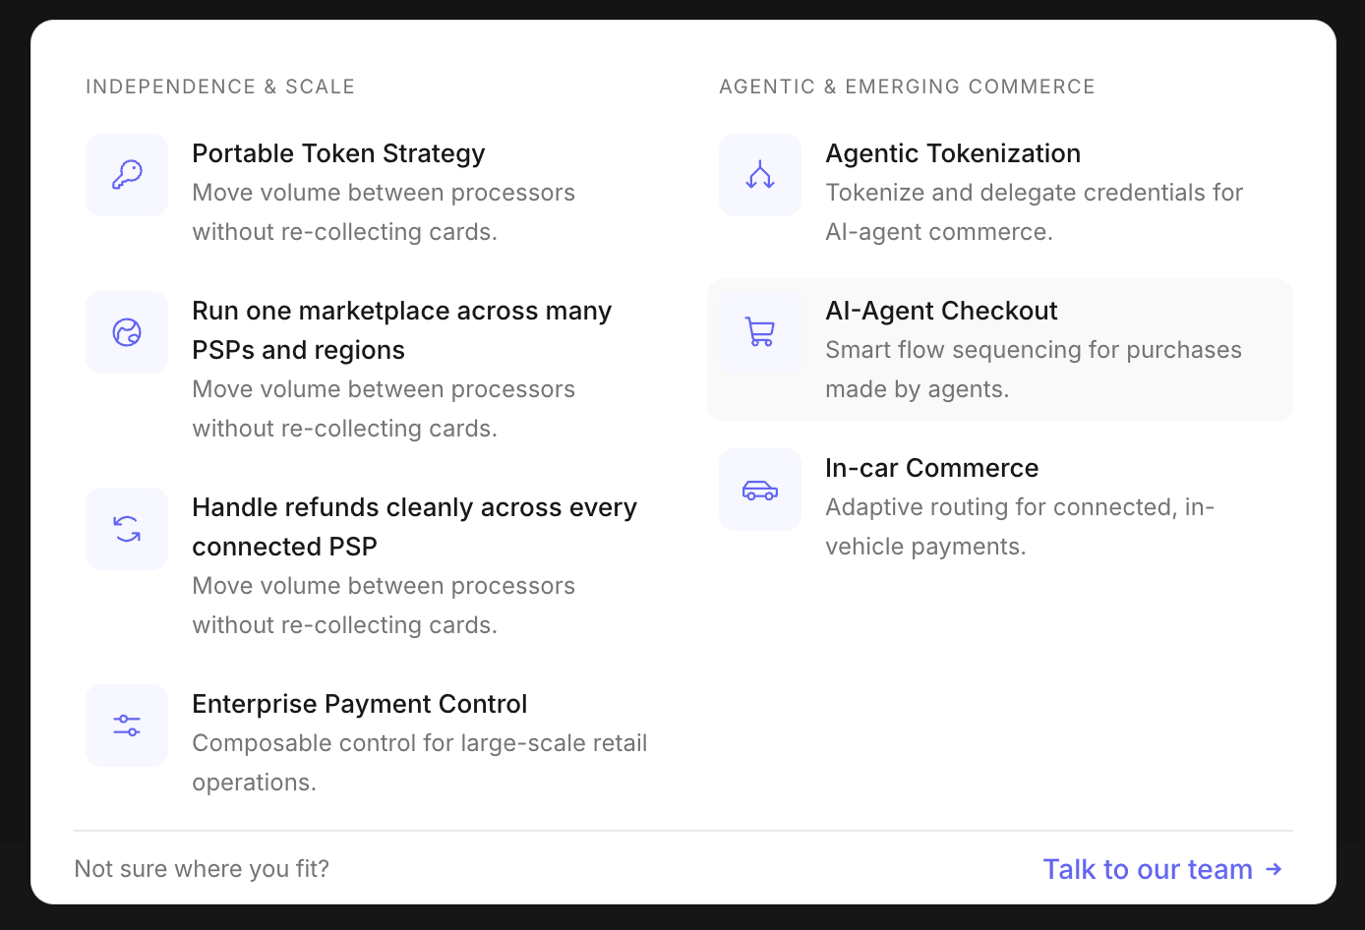
Task: Open In-car Commerce
Action: [x=1000, y=507]
